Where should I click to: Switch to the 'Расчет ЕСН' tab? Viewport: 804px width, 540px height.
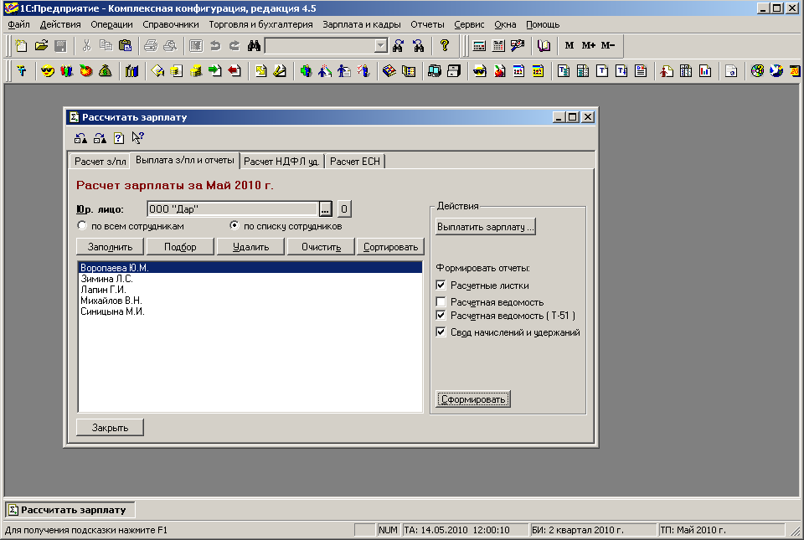pos(355,162)
